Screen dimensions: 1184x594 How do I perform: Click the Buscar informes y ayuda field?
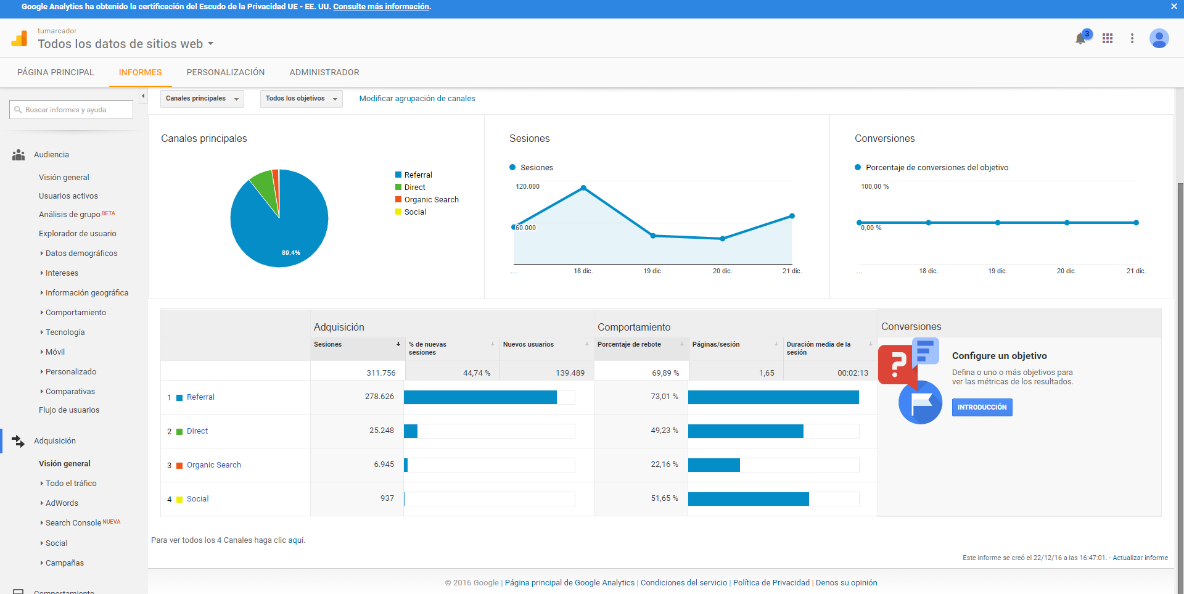point(71,110)
